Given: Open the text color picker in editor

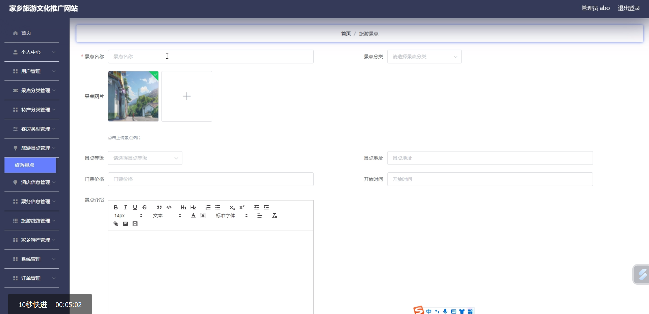Looking at the screenshot, I should pos(193,216).
